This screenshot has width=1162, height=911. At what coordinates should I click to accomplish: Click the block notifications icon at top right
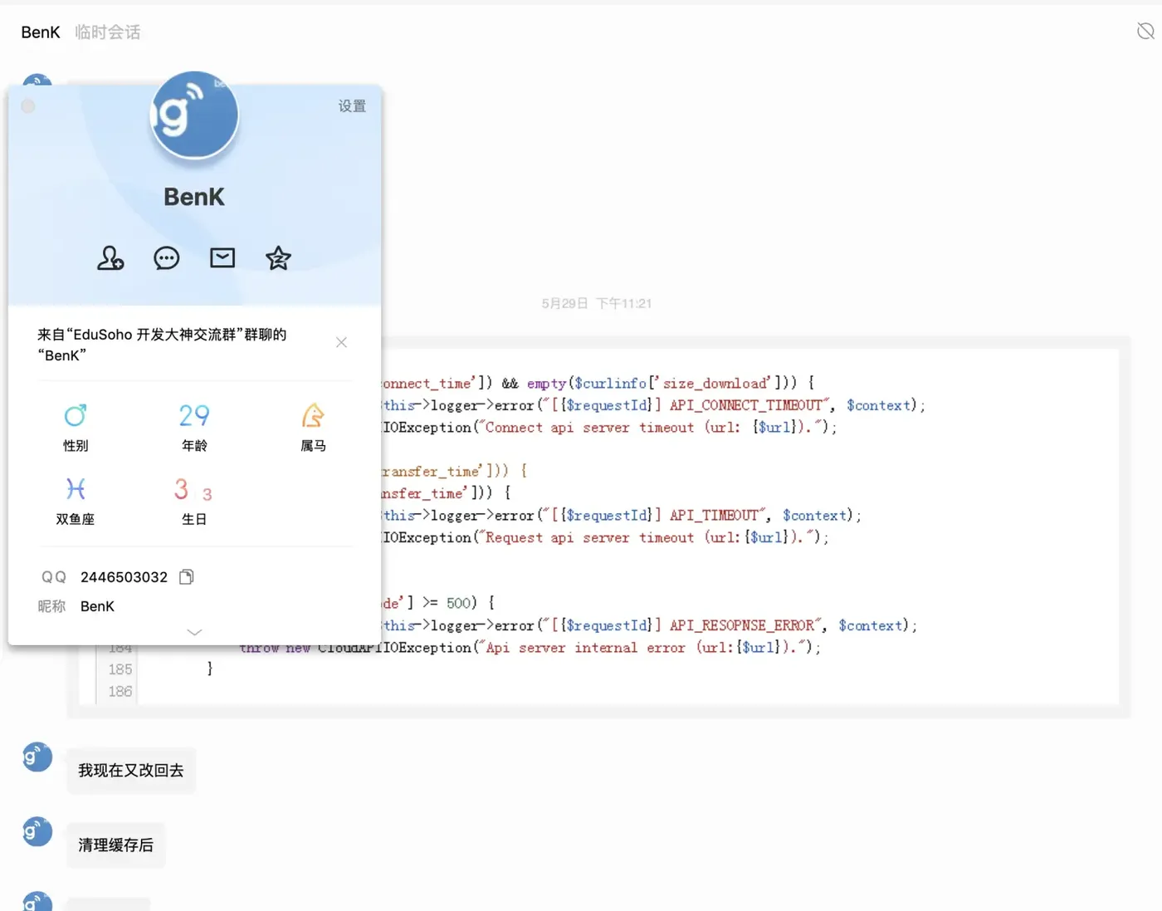point(1145,32)
